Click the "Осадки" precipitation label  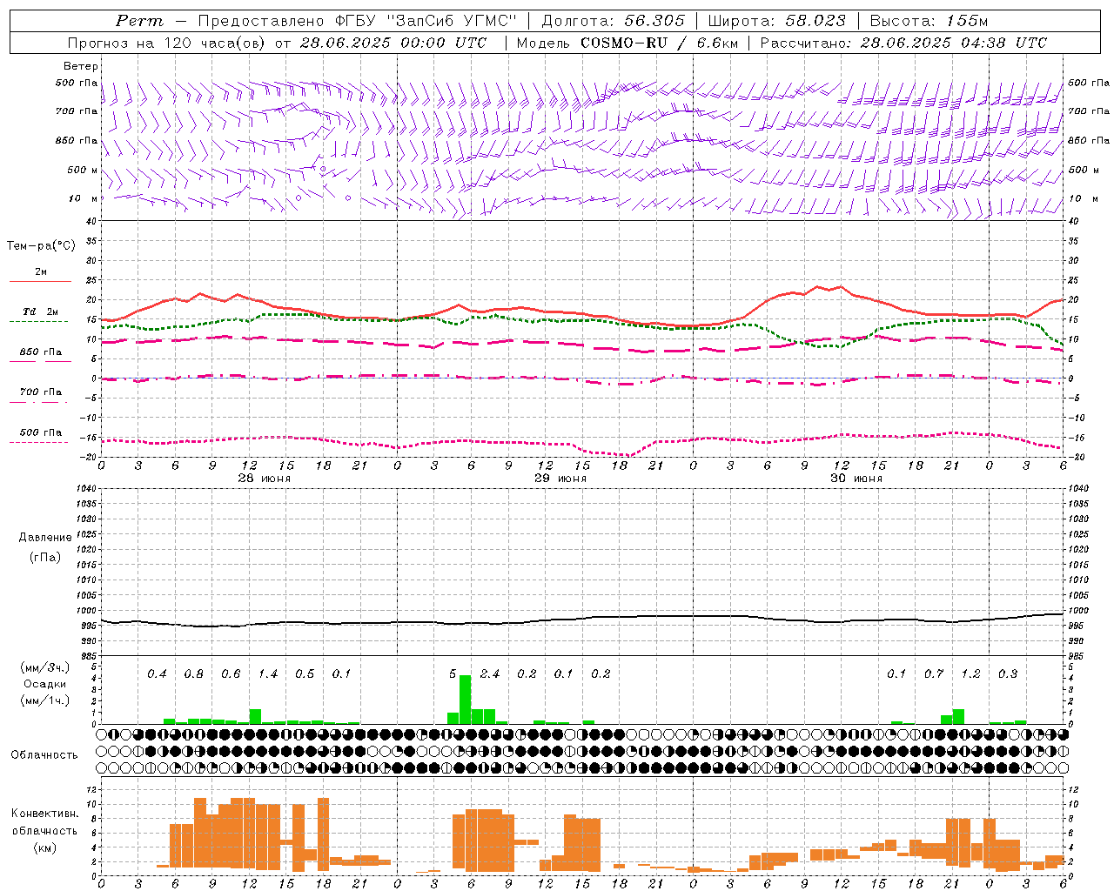point(45,684)
